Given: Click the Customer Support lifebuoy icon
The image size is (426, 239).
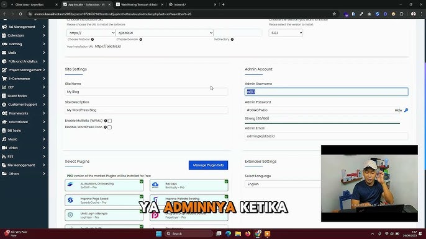Looking at the screenshot, I should tap(4, 105).
